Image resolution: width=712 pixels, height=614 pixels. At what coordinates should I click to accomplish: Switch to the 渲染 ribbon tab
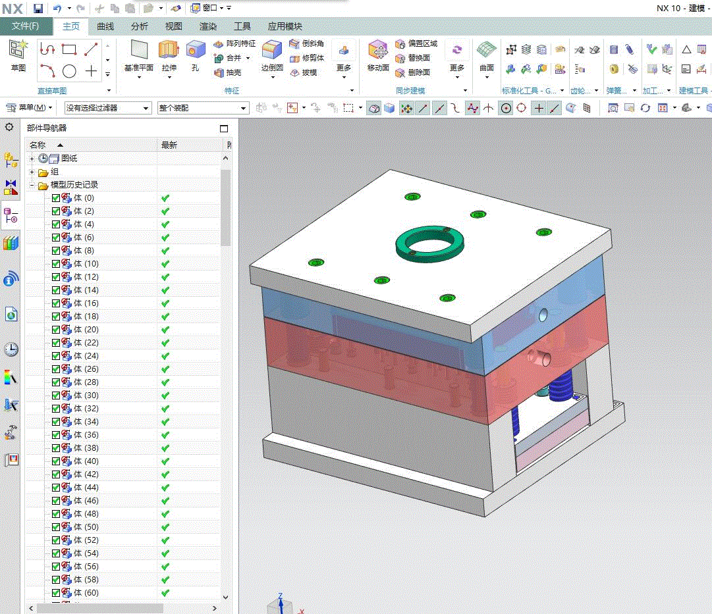point(208,26)
